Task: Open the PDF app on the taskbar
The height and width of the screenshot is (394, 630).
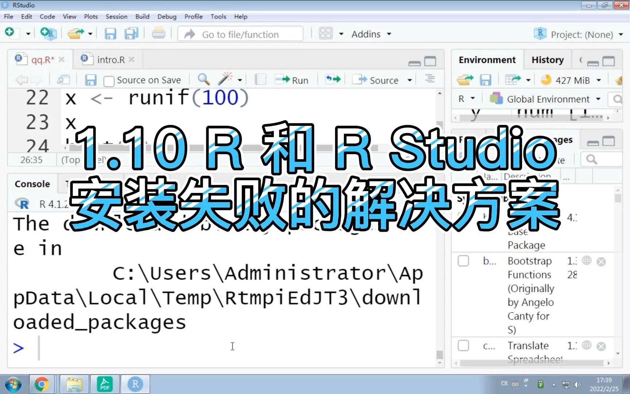Action: [105, 384]
